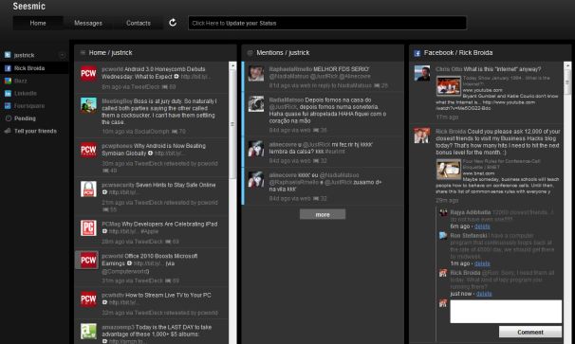Click the more button in Mentions
The image size is (575, 344).
pos(323,214)
